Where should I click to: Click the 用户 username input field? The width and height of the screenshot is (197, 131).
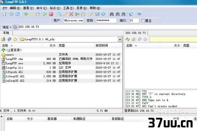(73, 21)
